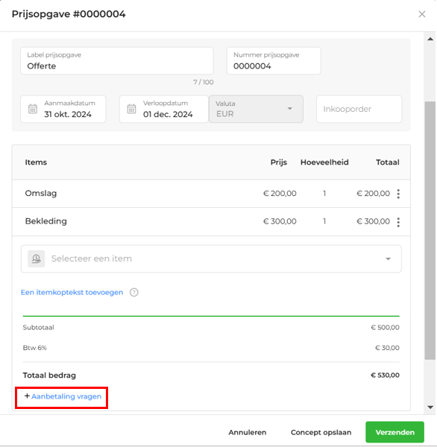437x447 pixels.
Task: Click the Nummer prijsopgave field
Action: click(x=274, y=61)
